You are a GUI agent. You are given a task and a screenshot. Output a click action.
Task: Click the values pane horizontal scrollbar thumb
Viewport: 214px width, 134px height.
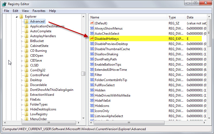click(129, 123)
